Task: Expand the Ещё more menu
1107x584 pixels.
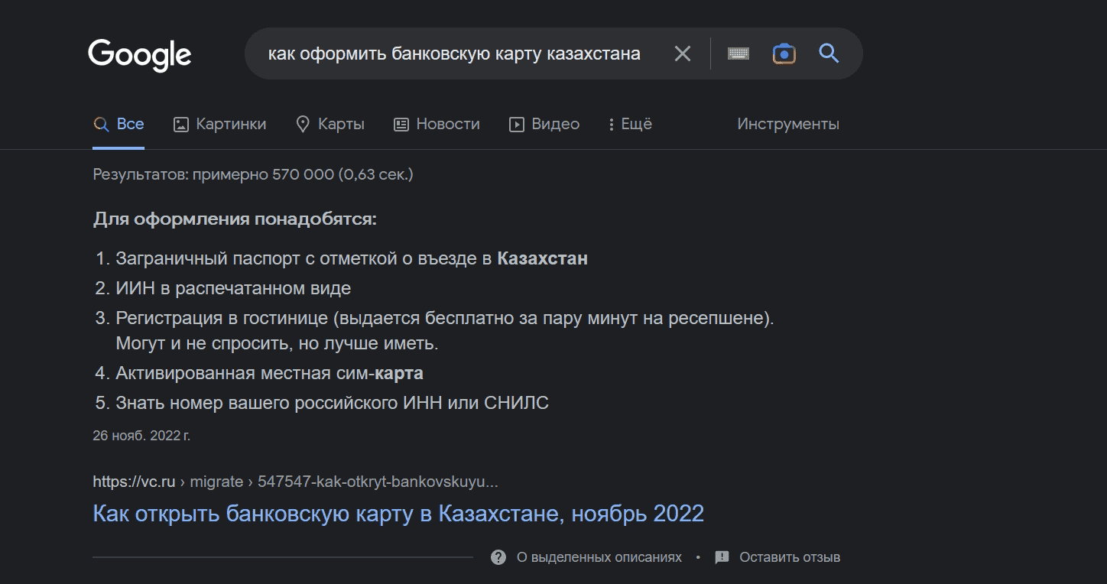Action: coord(630,124)
